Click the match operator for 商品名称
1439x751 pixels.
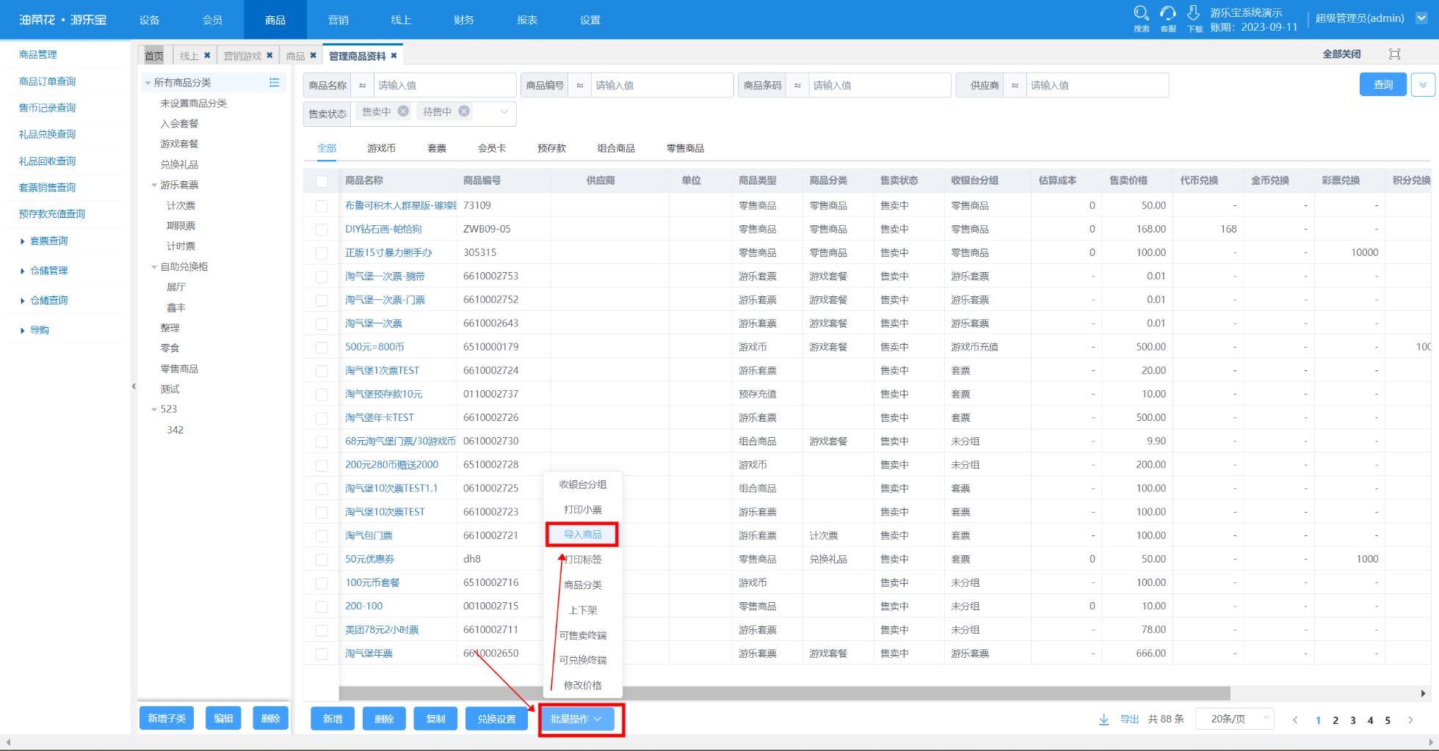click(x=363, y=85)
